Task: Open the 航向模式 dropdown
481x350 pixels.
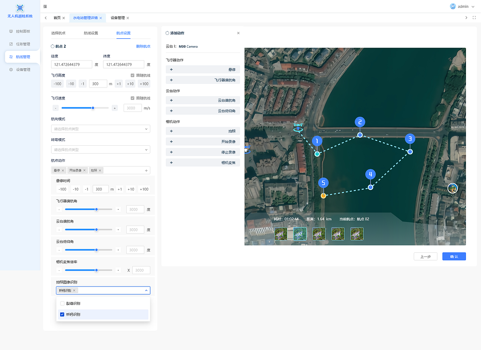Action: click(101, 129)
